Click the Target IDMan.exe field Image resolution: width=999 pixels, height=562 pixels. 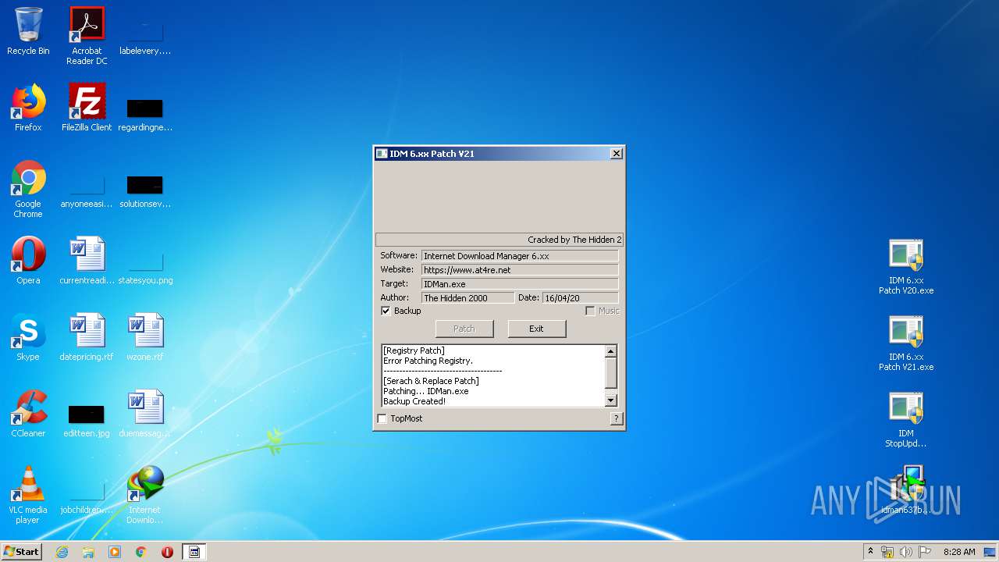point(520,284)
